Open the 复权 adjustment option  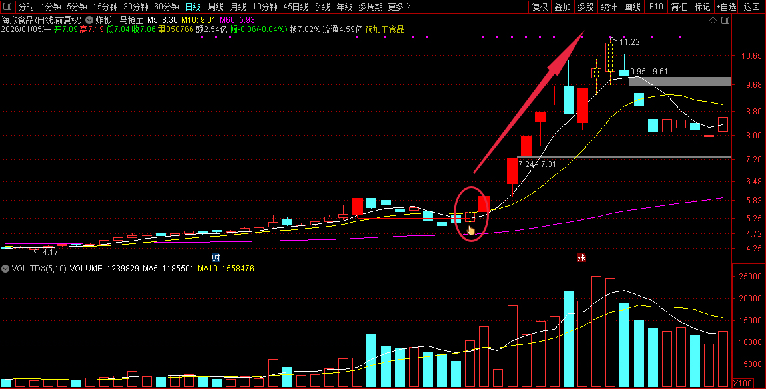540,7
